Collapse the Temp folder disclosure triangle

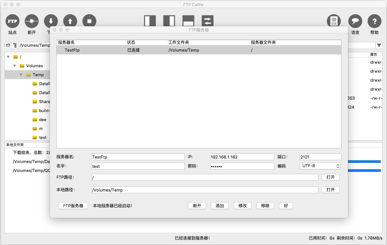[21, 75]
